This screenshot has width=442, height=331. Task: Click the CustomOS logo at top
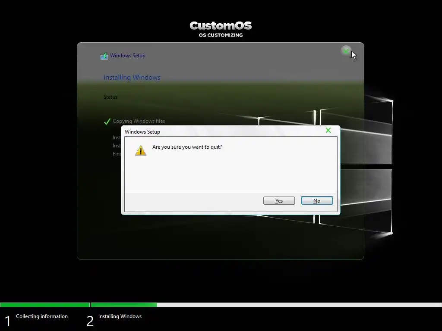(x=221, y=25)
